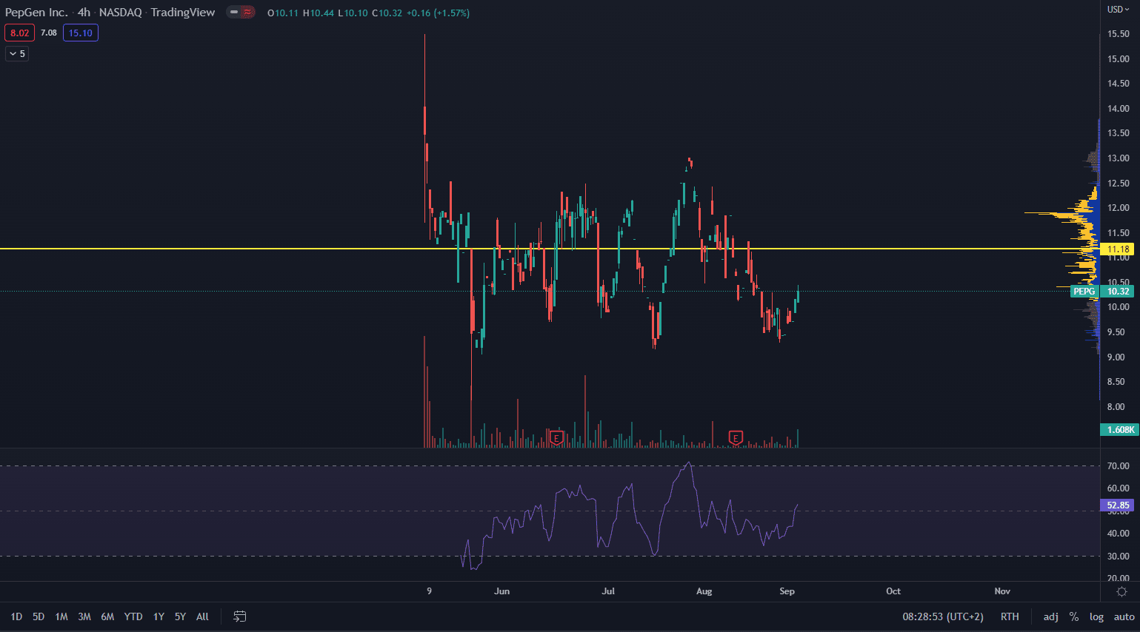Open the RTH session menu

click(1010, 616)
